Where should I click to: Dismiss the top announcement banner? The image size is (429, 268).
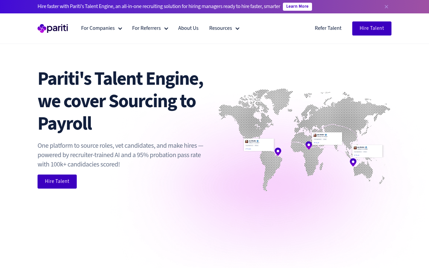pos(386,7)
